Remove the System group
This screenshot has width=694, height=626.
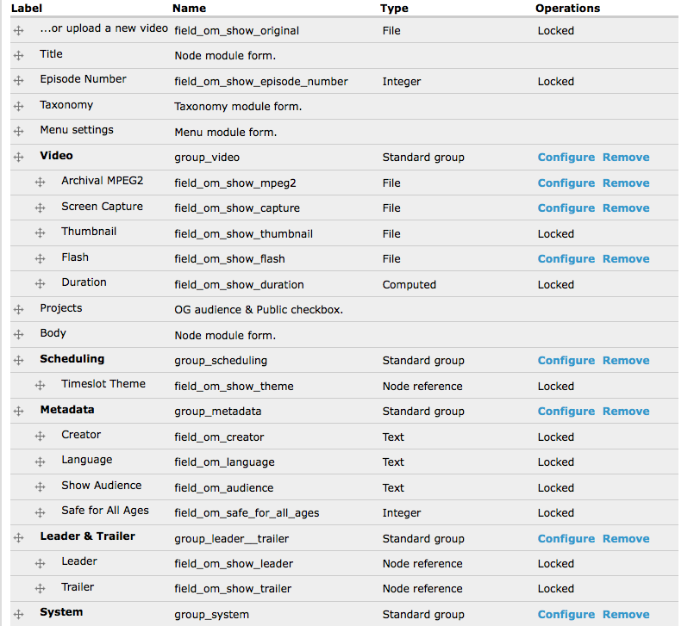tap(626, 615)
